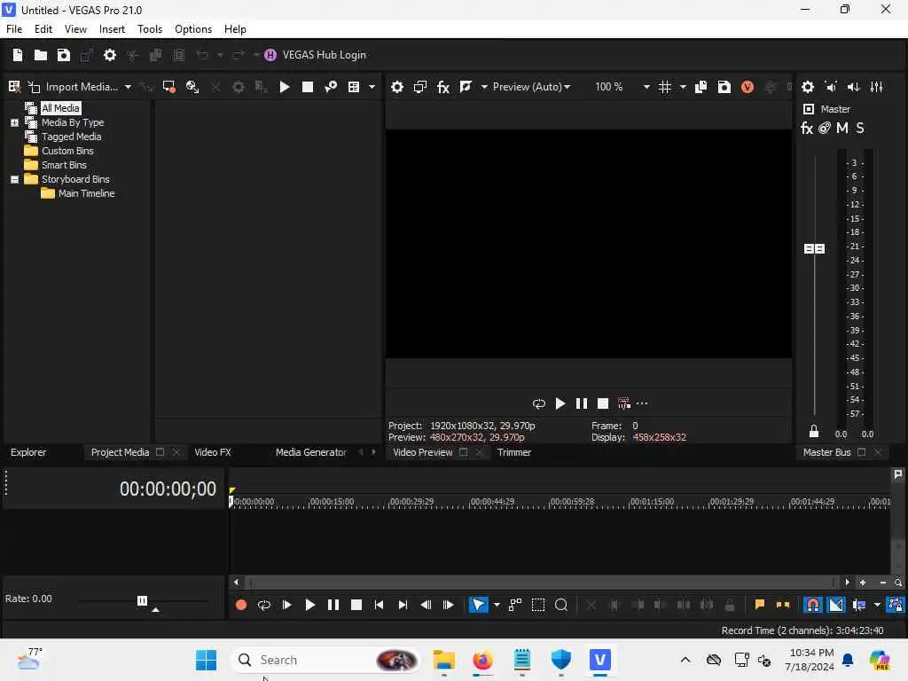
Task: Open the Project Media views dropdown arrow
Action: [372, 87]
